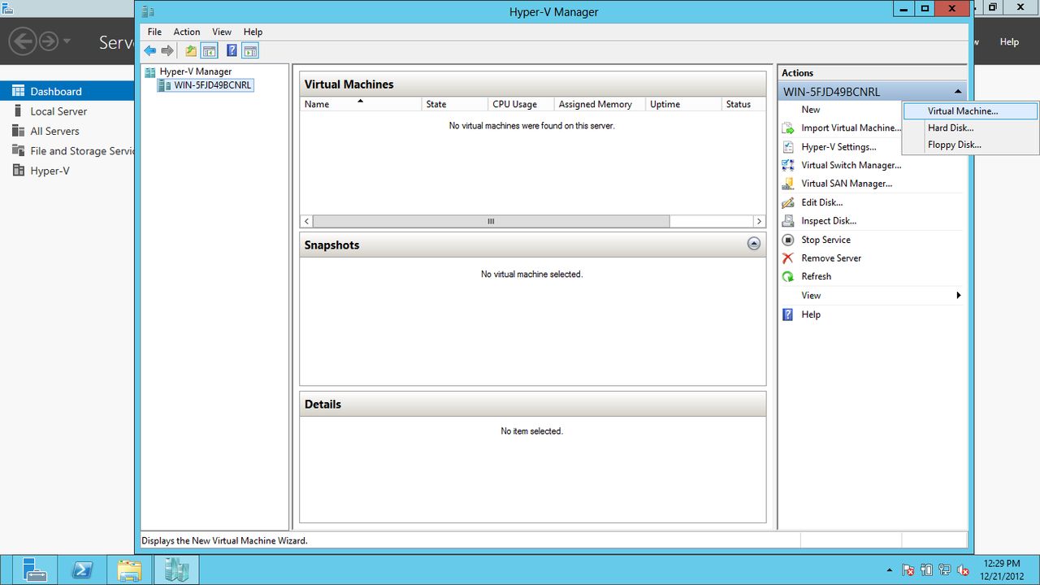Click Server Manager back navigation arrow
Image resolution: width=1040 pixels, height=585 pixels.
pos(23,41)
